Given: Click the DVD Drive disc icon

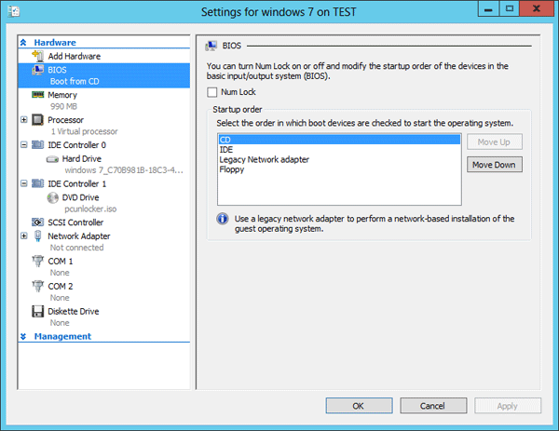Looking at the screenshot, I should point(53,197).
